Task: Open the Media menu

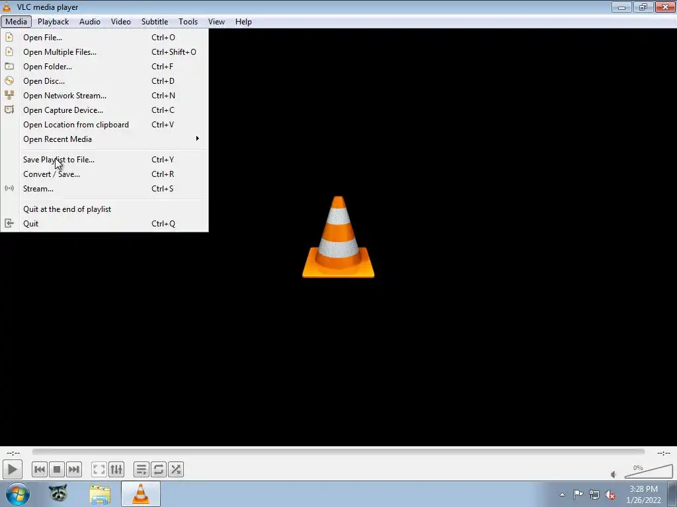Action: pyautogui.click(x=16, y=22)
